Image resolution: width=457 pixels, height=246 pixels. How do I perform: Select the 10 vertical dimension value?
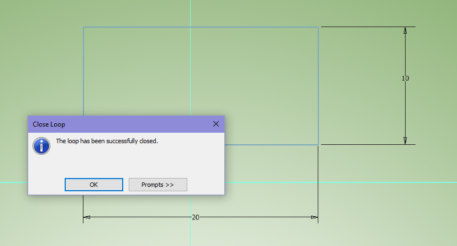405,78
